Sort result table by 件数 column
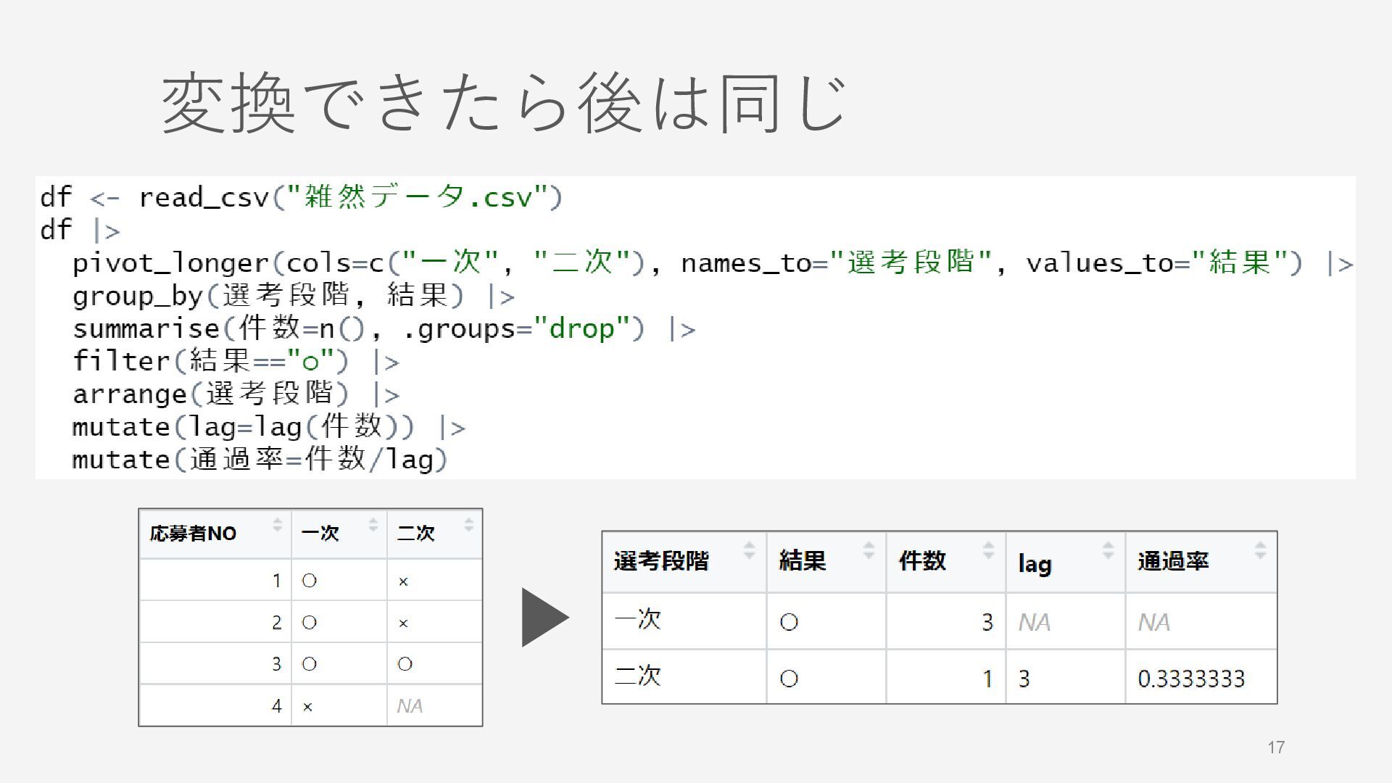This screenshot has width=1392, height=783. point(988,550)
